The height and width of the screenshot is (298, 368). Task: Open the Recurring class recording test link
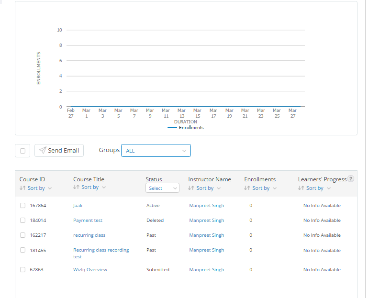coord(101,253)
